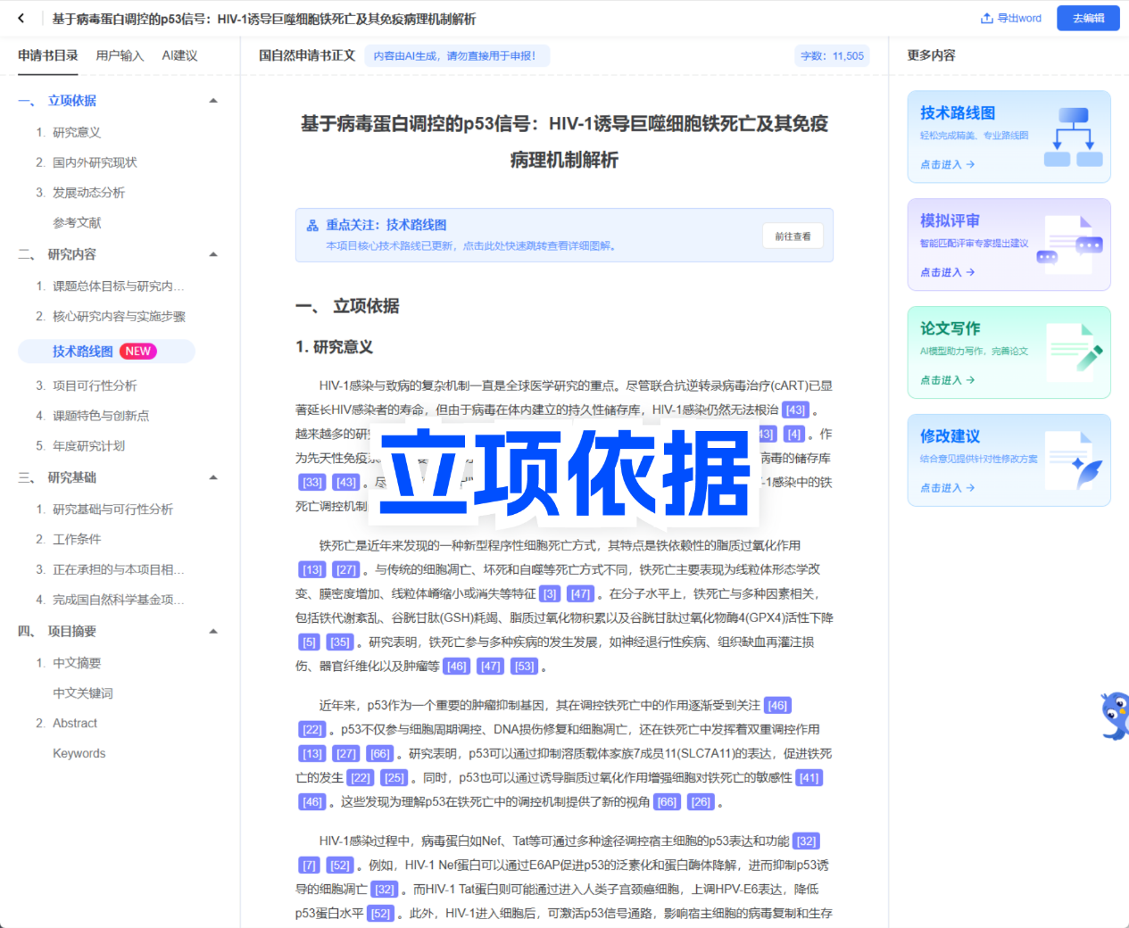
Task: Collapse the 二、研究内容 section
Action: click(213, 254)
